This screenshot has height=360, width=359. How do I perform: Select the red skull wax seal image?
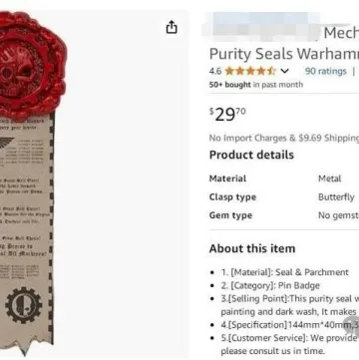pyautogui.click(x=30, y=67)
